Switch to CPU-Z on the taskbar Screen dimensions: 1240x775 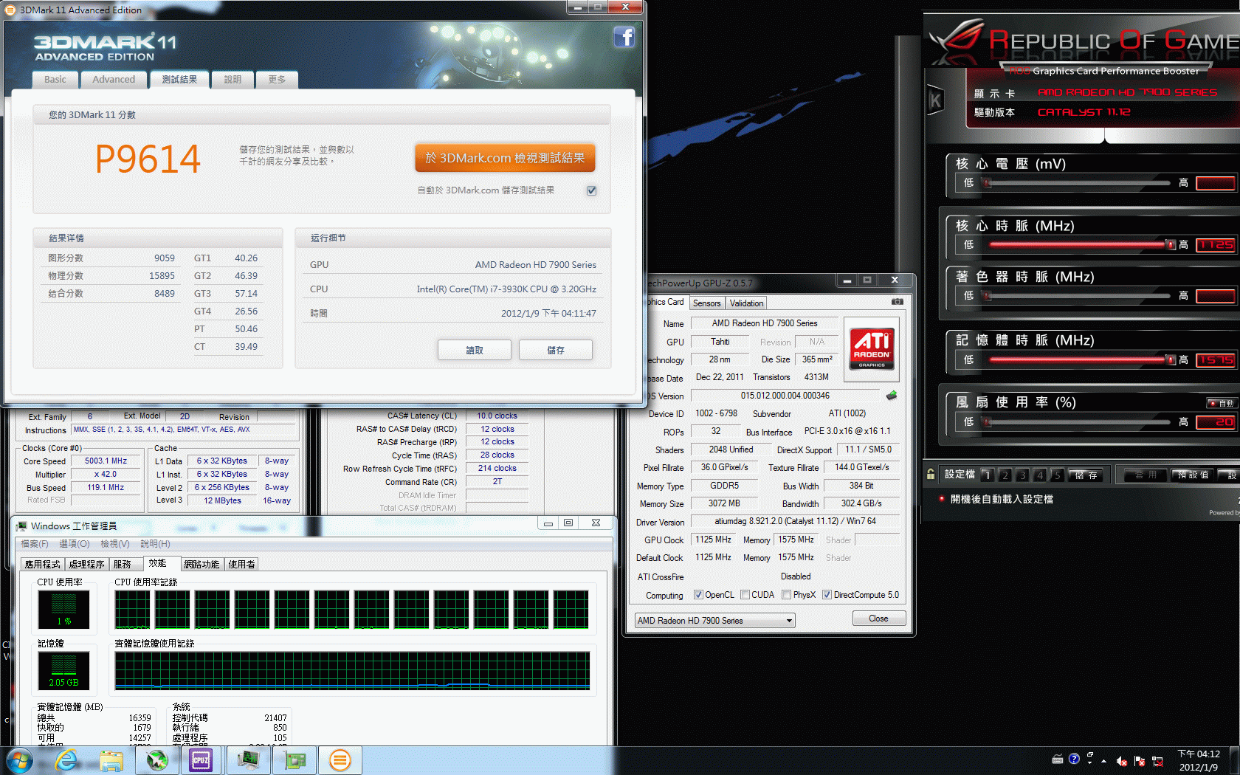tap(201, 760)
